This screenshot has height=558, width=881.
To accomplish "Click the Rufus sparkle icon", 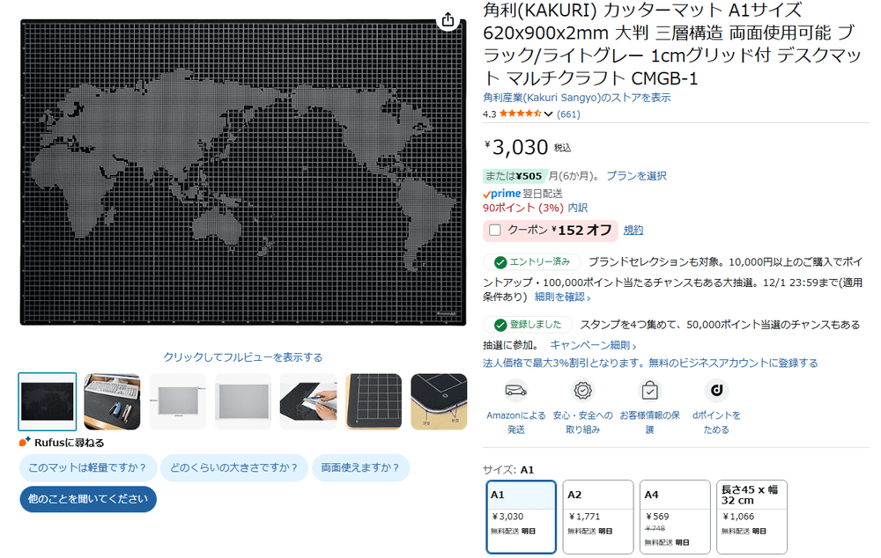I will tap(26, 442).
